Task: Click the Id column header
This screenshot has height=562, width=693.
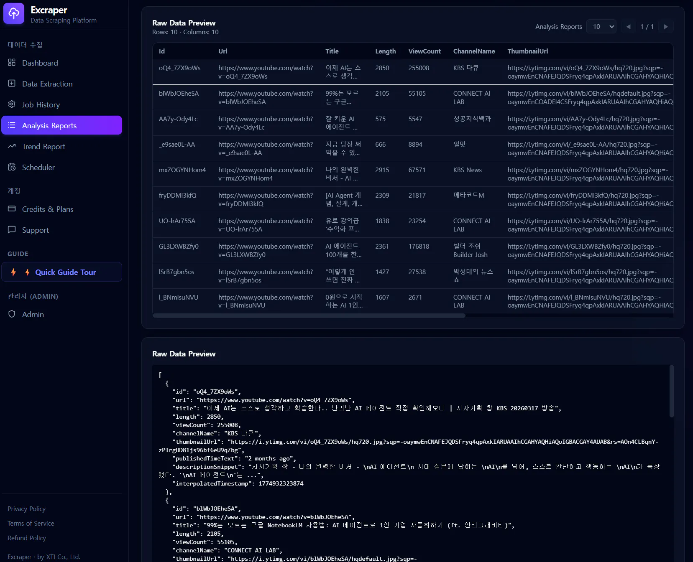Action: (162, 51)
